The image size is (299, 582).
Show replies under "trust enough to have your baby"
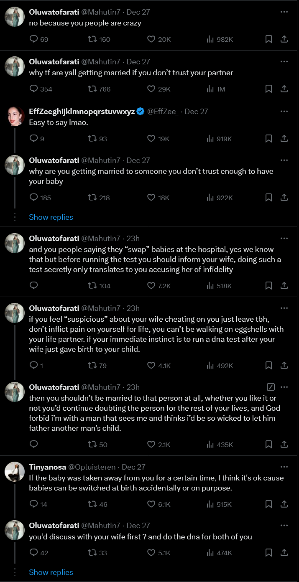pos(51,217)
